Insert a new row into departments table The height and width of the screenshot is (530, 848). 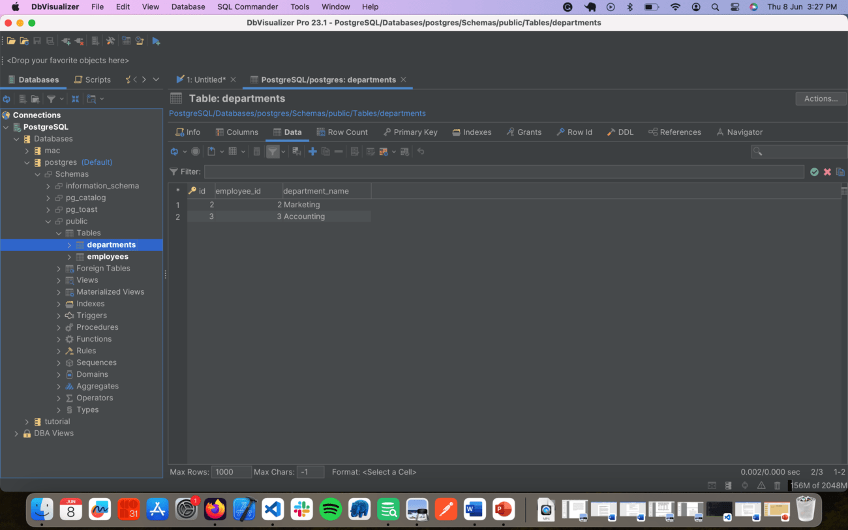[x=312, y=151]
